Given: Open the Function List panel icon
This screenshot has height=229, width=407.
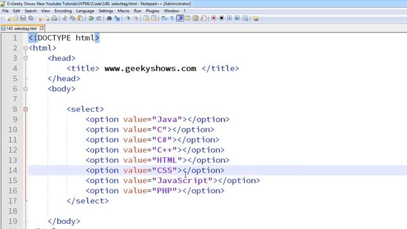Looking at the screenshot, I should coord(203,18).
